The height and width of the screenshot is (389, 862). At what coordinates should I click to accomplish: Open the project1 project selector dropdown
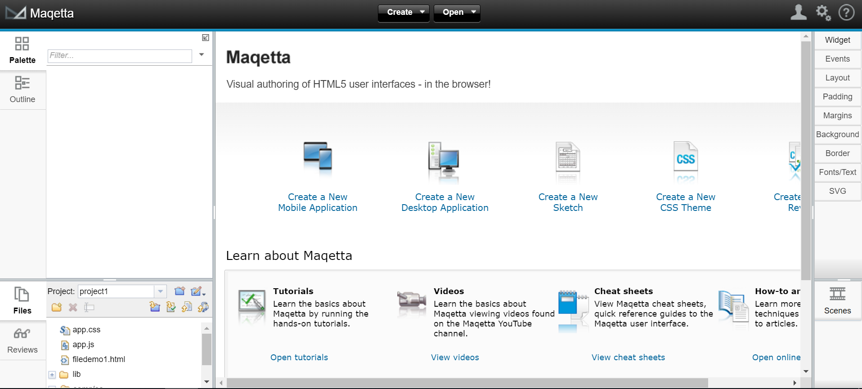click(x=160, y=291)
